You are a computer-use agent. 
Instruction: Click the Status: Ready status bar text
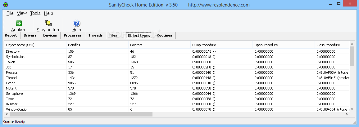(14, 122)
